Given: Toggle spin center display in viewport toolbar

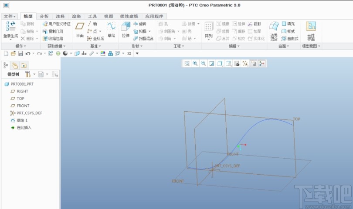Looking at the screenshot, I should (261, 63).
